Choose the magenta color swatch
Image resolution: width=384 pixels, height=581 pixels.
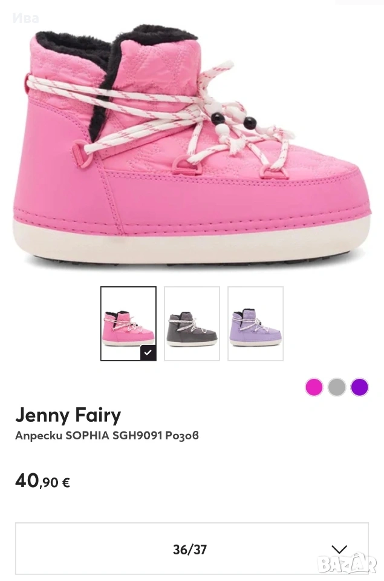pyautogui.click(x=314, y=387)
